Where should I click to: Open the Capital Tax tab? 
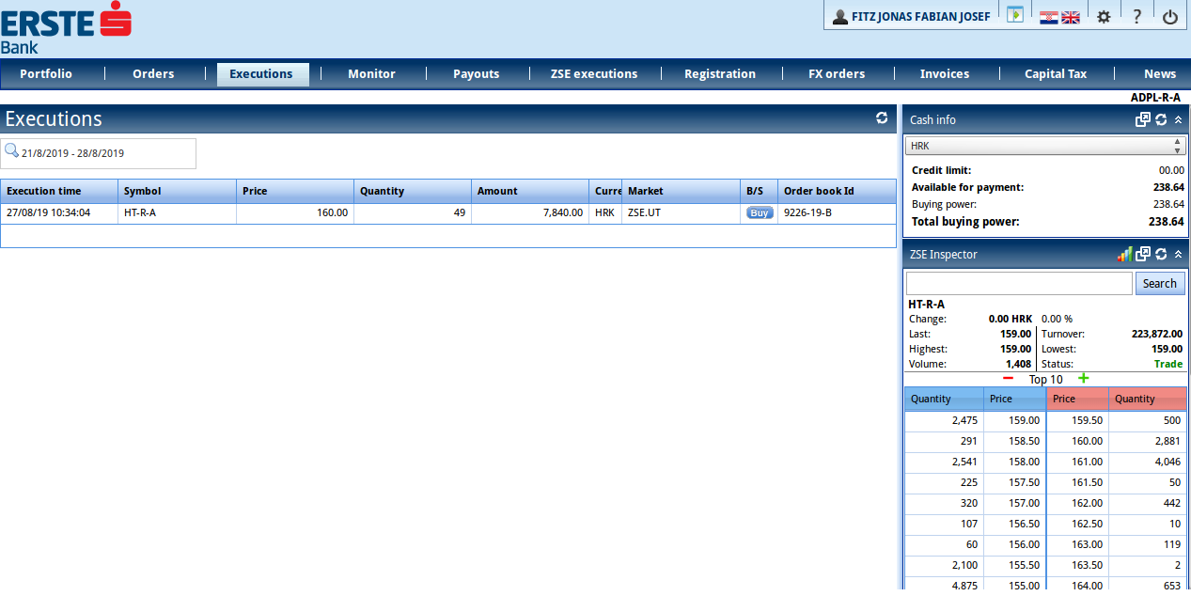click(1056, 74)
